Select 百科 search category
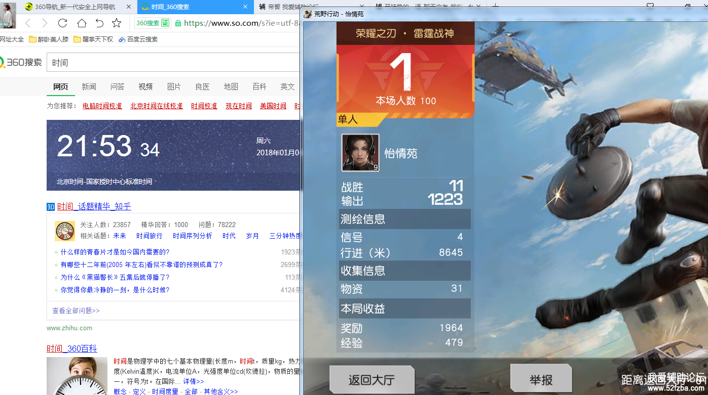 (x=259, y=86)
